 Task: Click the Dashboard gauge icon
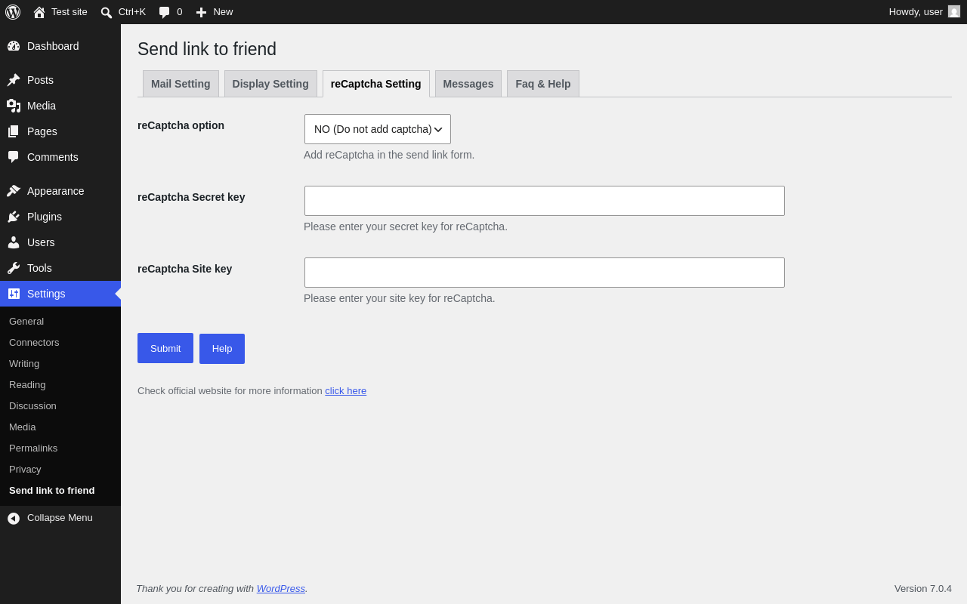14,46
